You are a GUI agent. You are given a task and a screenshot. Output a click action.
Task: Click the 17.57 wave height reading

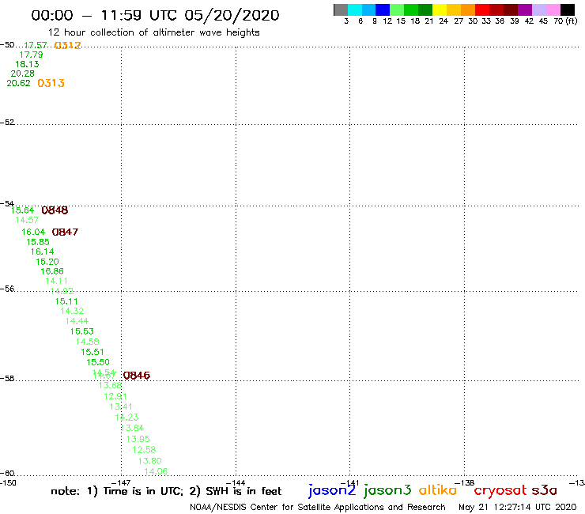(x=36, y=45)
